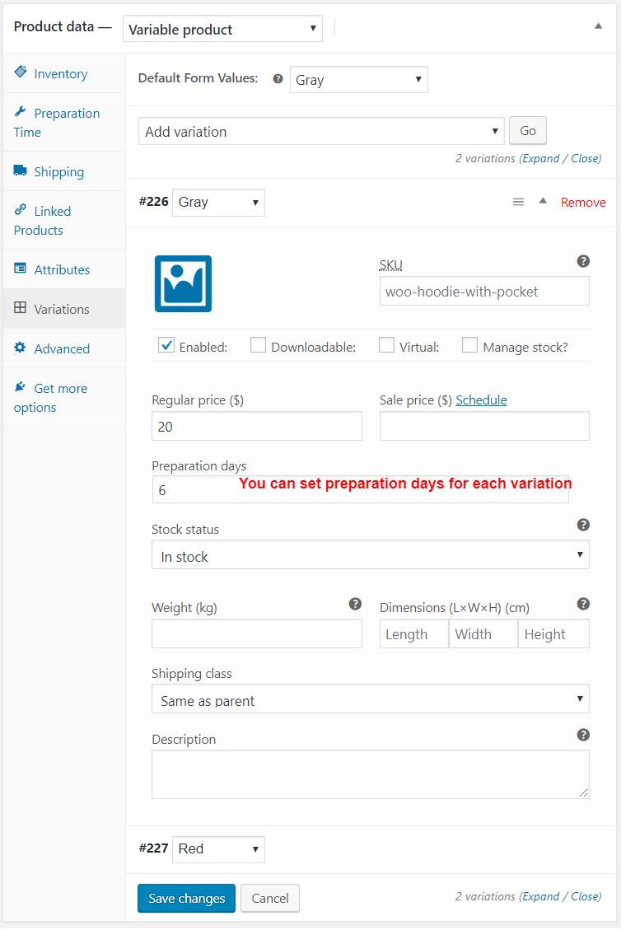Click the Weight help tooltip icon
621x930 pixels.
(355, 604)
